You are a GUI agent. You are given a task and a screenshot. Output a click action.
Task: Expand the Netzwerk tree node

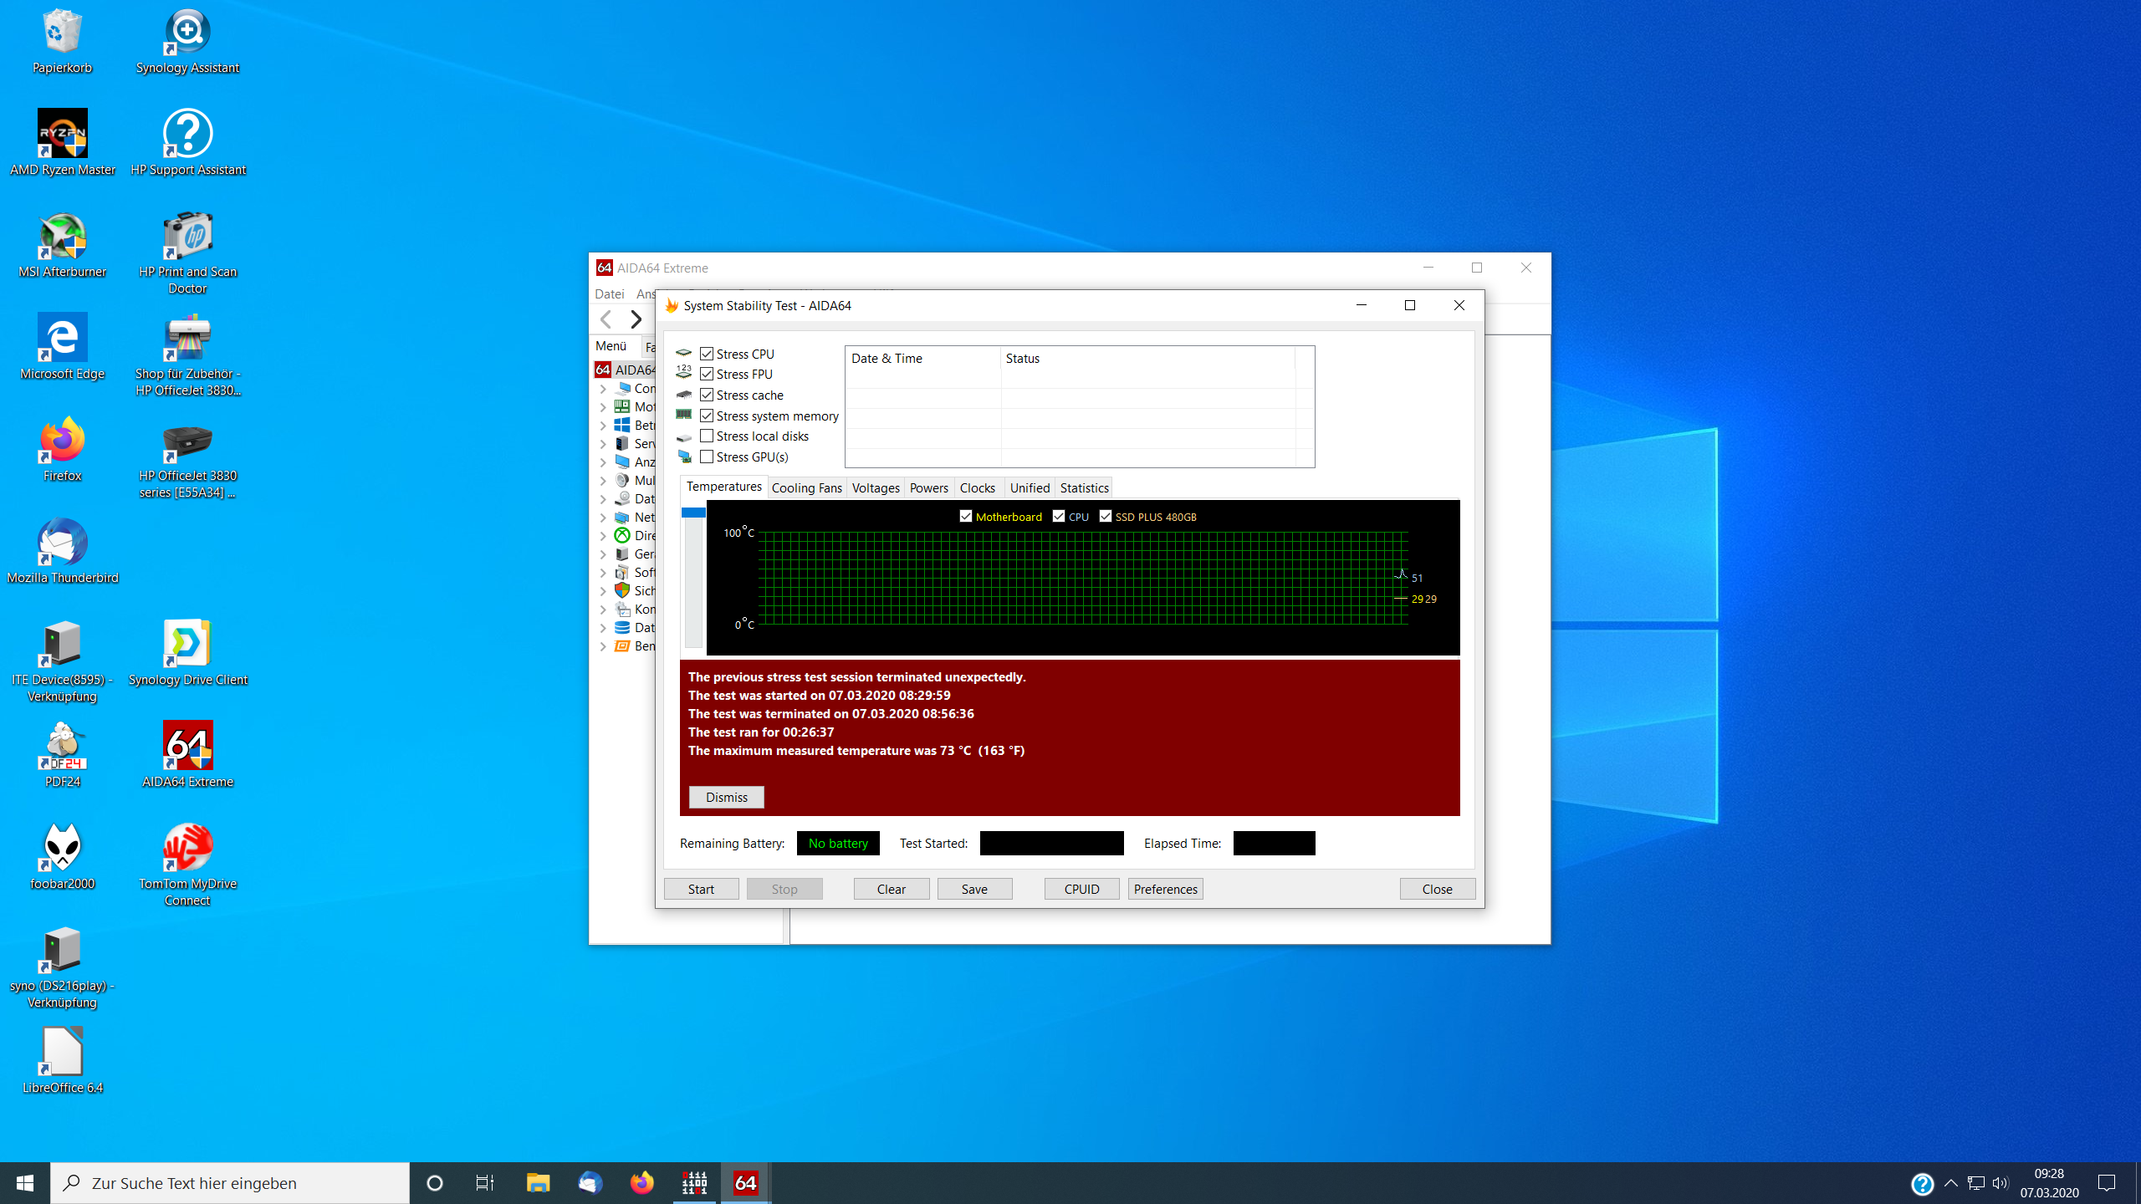(x=604, y=517)
